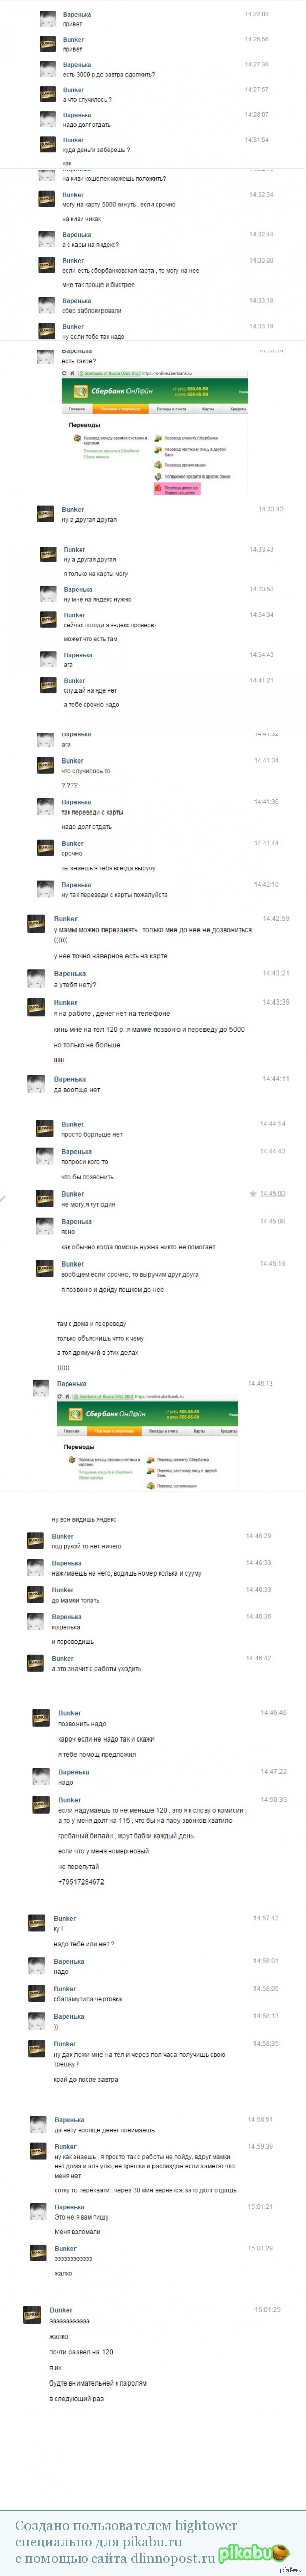The height and width of the screenshot is (2576, 306).
Task: Click Варенька's avatar on the first message
Action: (46, 19)
